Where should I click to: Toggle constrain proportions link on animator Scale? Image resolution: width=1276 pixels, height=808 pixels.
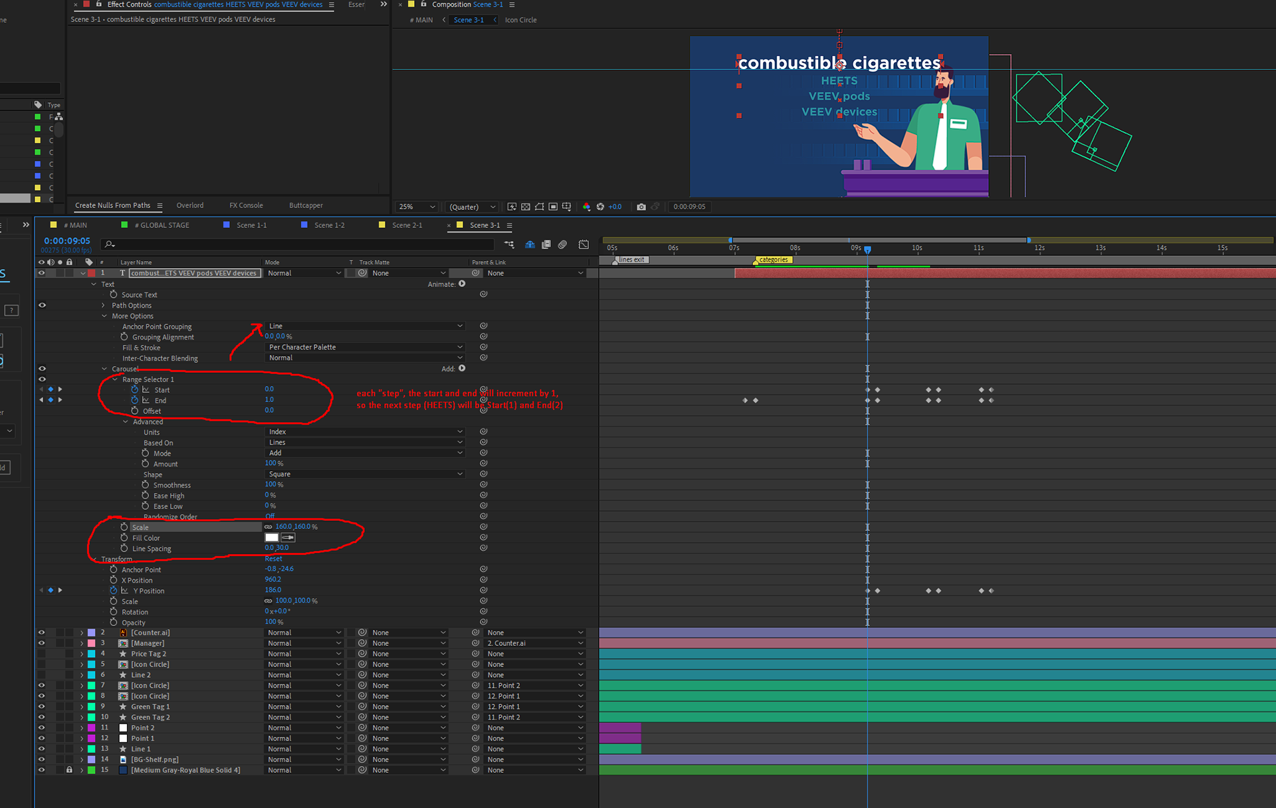[268, 527]
